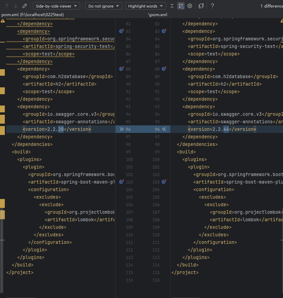Click the warning triangle icon at top left
The width and height of the screenshot is (283, 298).
click(x=3, y=21)
